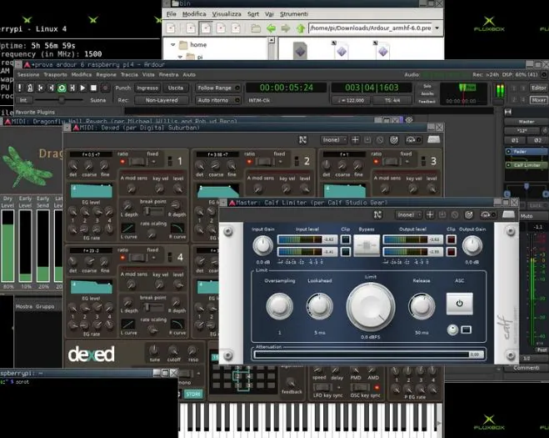The width and height of the screenshot is (549, 438).
Task: Stop playback with the Ardour stop button
Action: pyautogui.click(x=93, y=88)
